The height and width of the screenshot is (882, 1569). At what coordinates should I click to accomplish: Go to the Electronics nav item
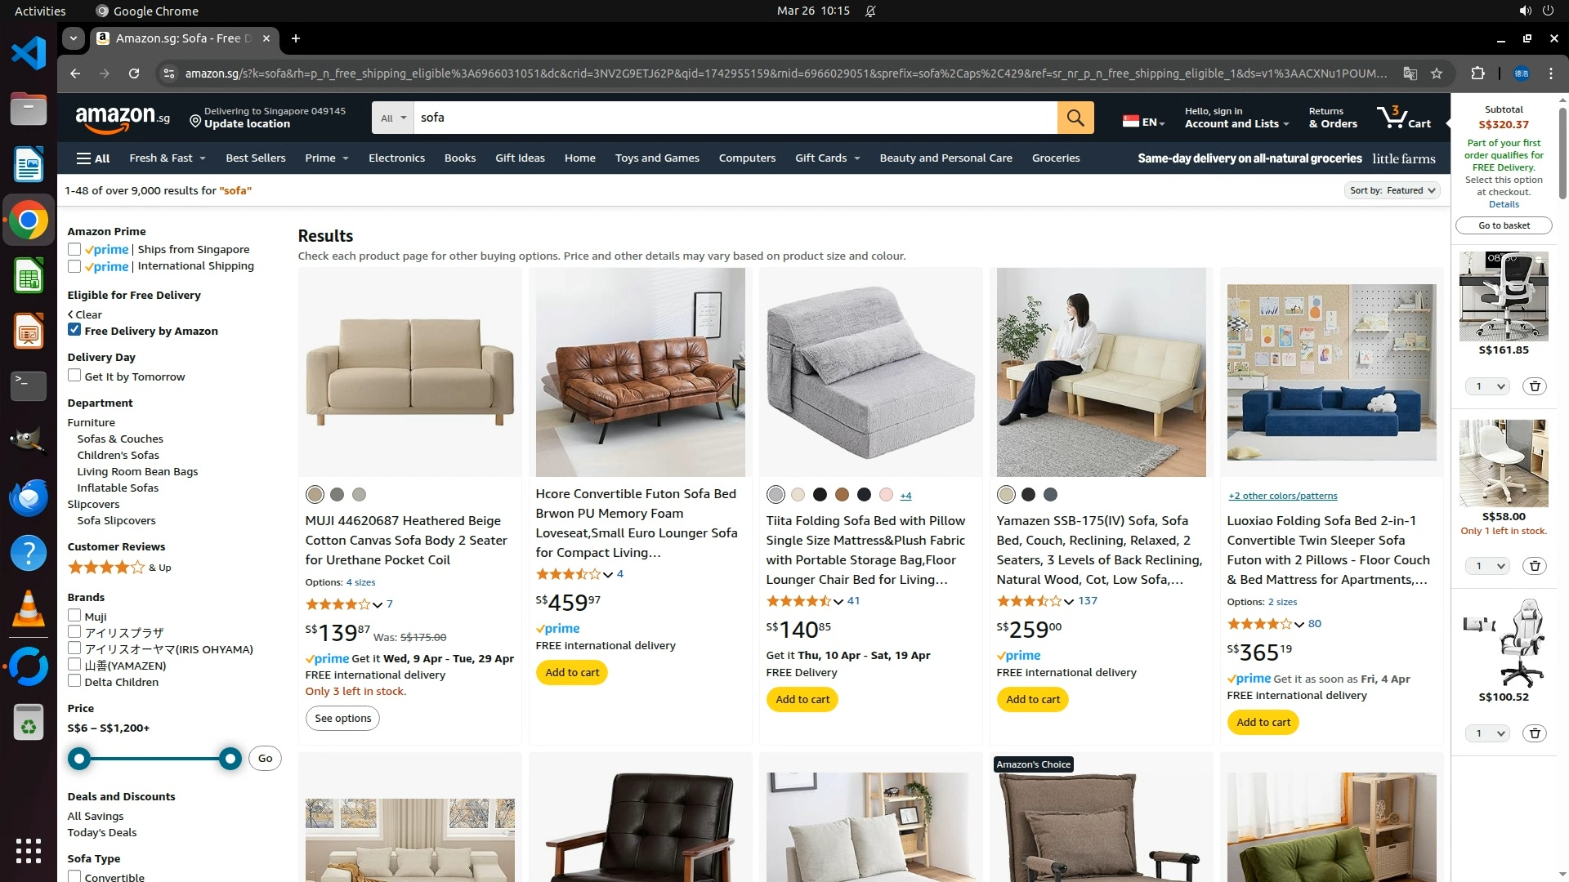tap(396, 158)
